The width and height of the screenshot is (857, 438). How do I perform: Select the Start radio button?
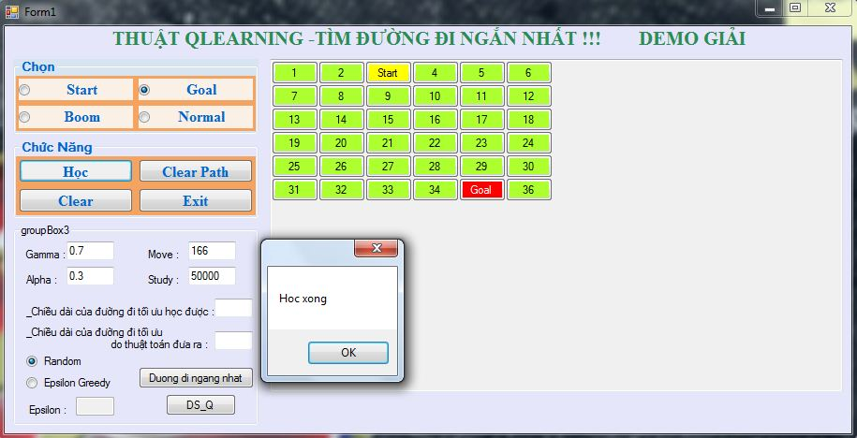(76, 90)
